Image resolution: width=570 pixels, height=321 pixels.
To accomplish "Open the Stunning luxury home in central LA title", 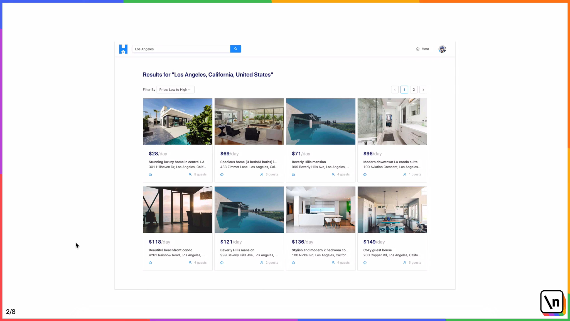I will click(x=176, y=162).
